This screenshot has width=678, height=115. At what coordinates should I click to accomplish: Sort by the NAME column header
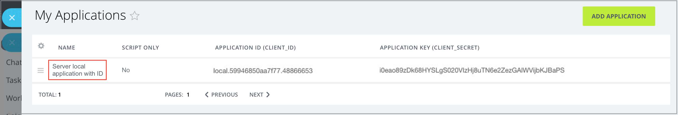67,48
